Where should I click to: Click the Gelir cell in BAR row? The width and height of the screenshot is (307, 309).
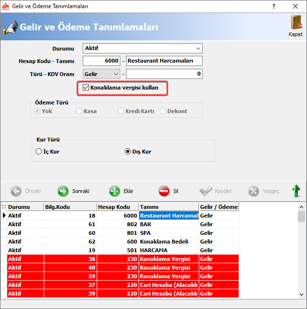coord(219,224)
